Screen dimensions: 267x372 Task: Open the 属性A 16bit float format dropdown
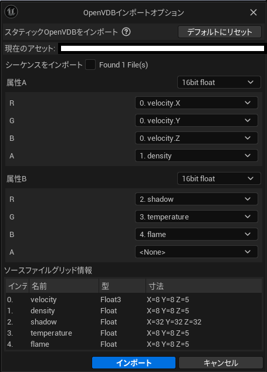(219, 82)
